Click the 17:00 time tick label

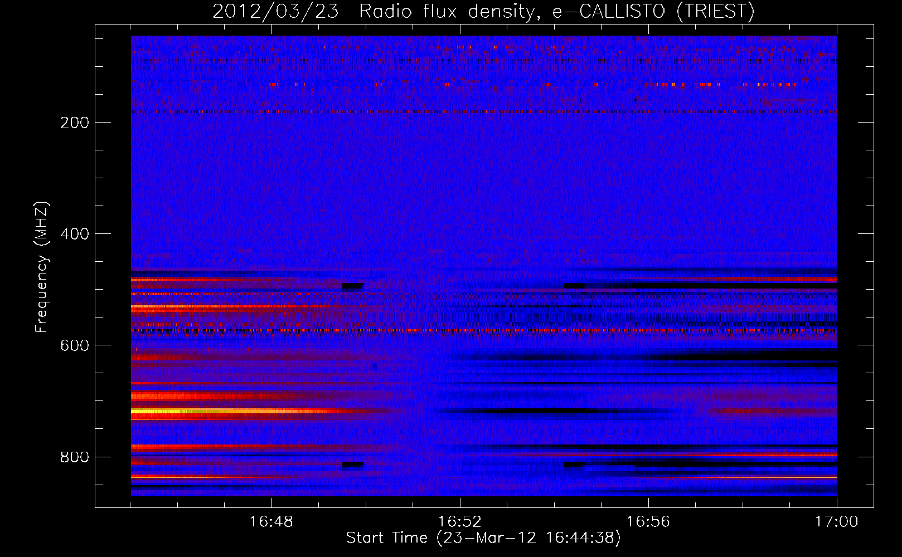tap(837, 522)
